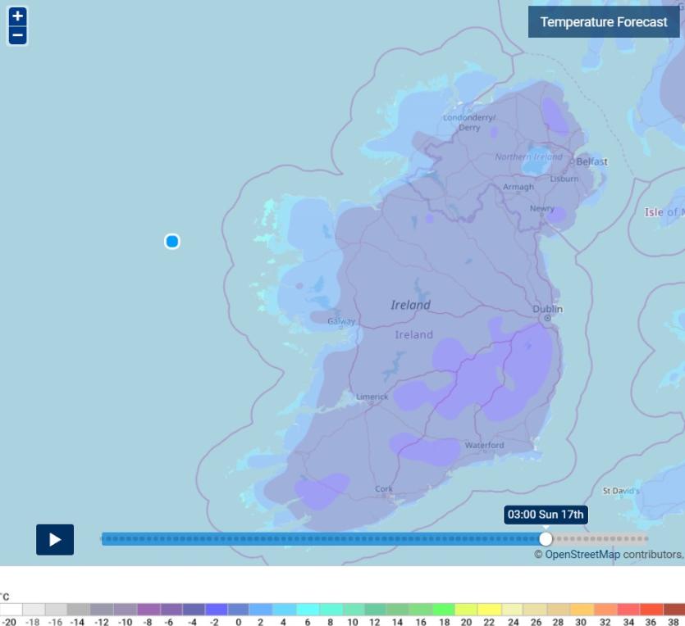
Task: Open the Temperature Forecast layer selector
Action: click(603, 22)
